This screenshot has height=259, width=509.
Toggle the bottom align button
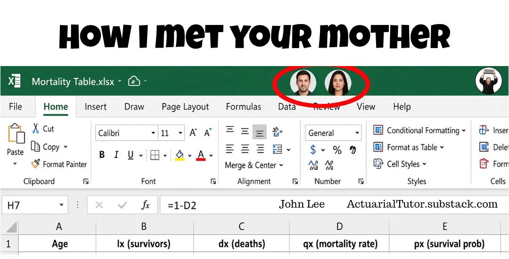[x=260, y=132]
